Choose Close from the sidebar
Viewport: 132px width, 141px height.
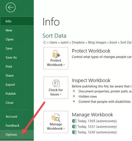[x=17, y=103]
